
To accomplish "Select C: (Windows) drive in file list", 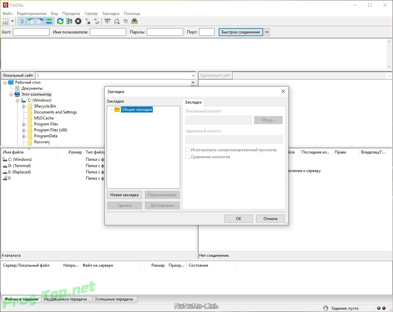I will click(x=20, y=159).
